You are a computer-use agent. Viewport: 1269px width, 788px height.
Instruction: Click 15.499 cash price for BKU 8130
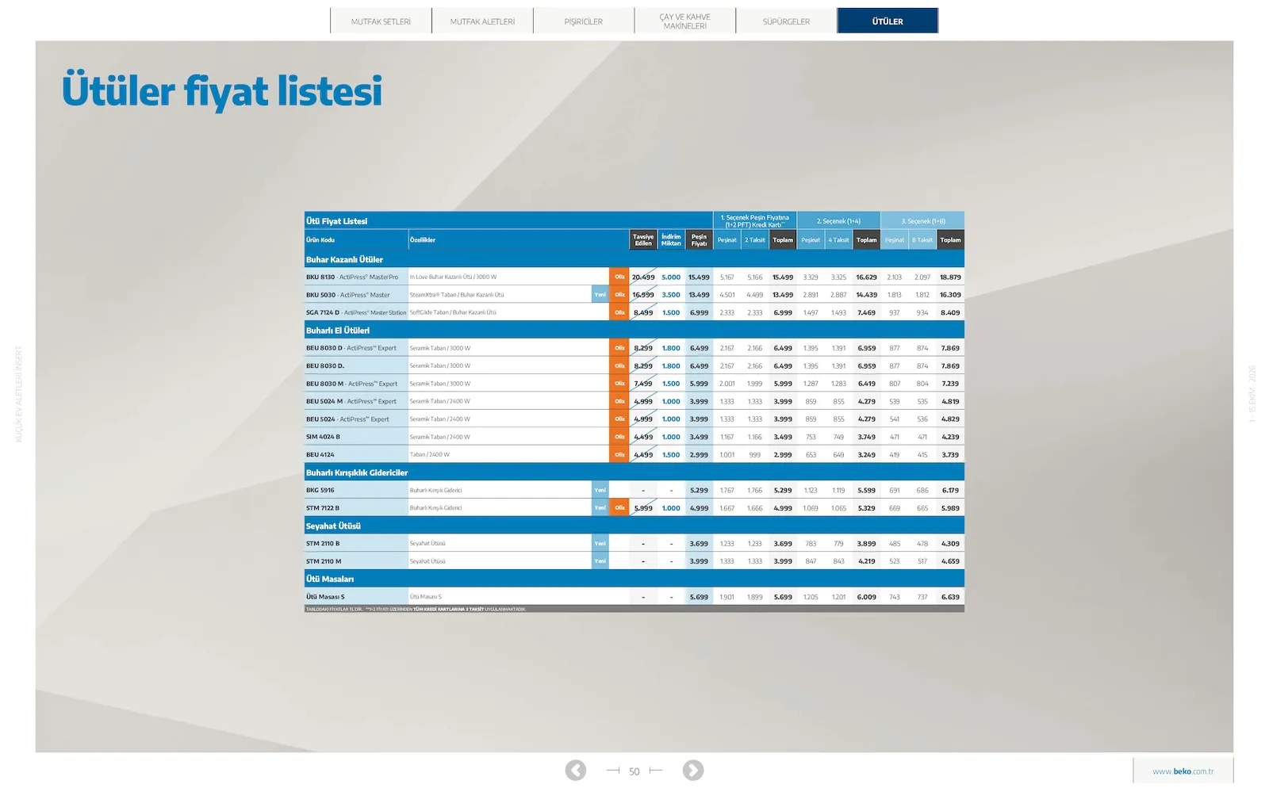(699, 277)
